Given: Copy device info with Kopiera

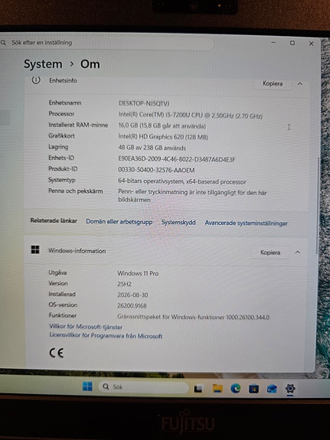Looking at the screenshot, I should [x=273, y=83].
